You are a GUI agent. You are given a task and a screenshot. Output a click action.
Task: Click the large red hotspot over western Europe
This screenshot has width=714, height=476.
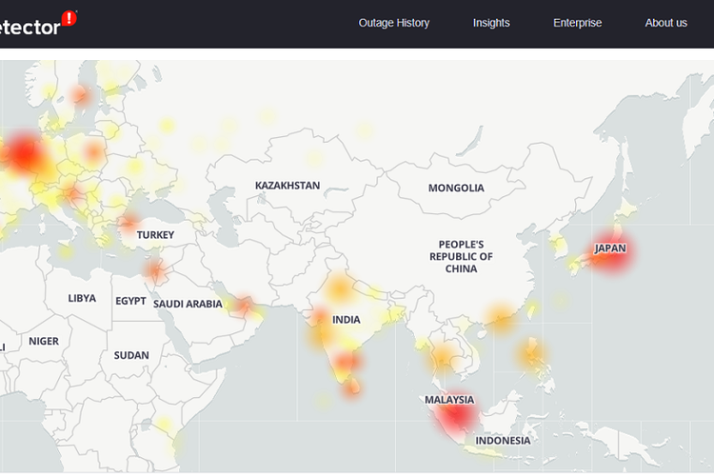(24, 154)
